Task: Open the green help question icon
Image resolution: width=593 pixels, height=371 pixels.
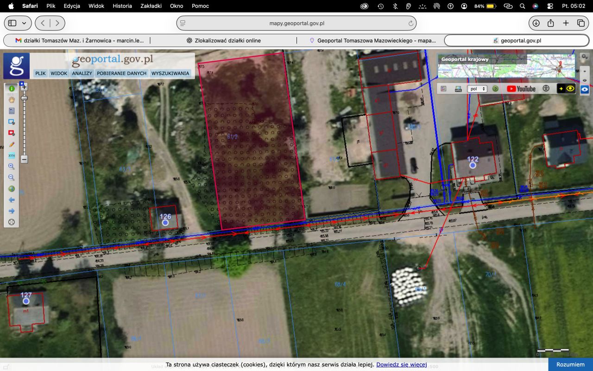Action: click(x=495, y=89)
